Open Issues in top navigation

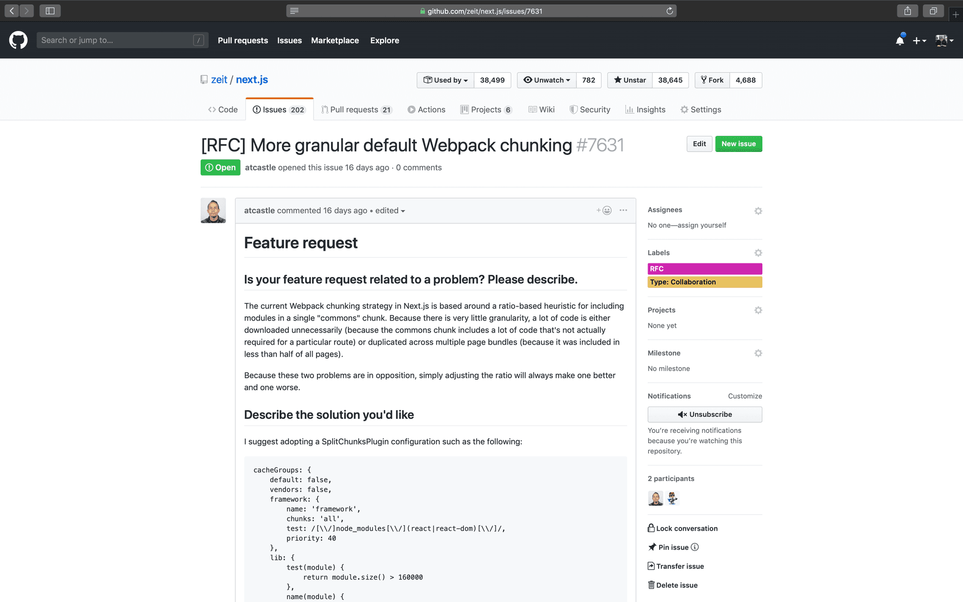point(289,40)
